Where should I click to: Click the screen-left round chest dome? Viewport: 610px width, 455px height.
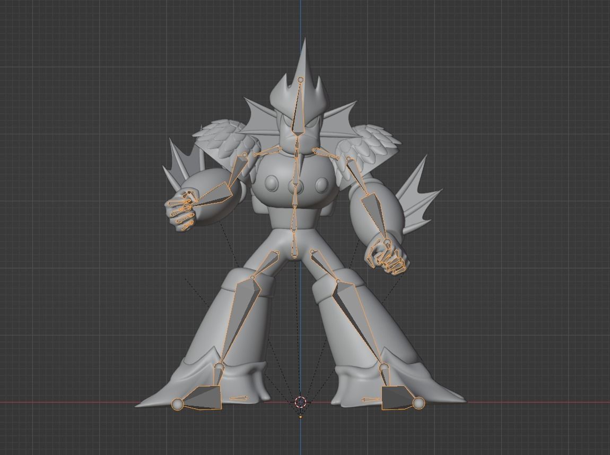(271, 183)
